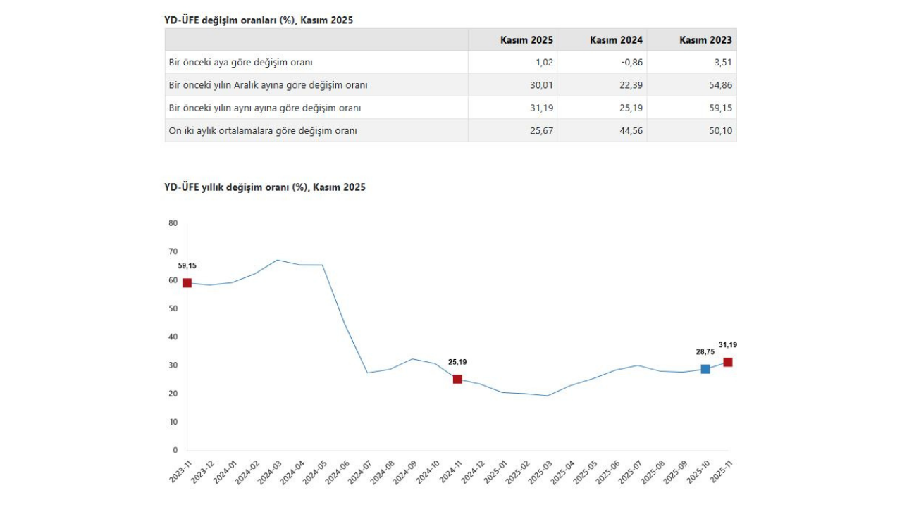
Task: Click the Kasım 2023 column header
Action: 705,40
